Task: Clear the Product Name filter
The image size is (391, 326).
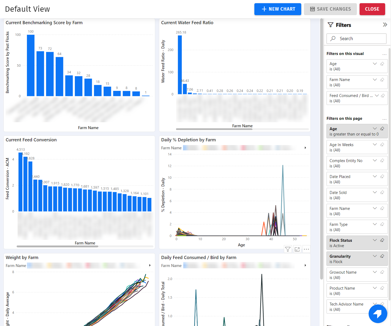Action: [x=382, y=288]
